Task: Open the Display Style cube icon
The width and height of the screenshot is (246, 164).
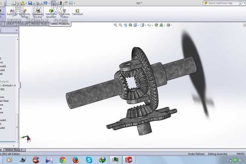Action: tap(142, 25)
